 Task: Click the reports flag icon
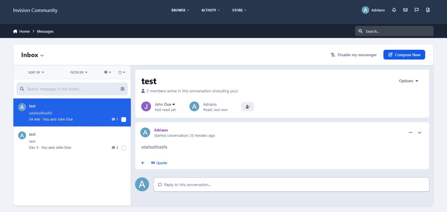[x=416, y=10]
